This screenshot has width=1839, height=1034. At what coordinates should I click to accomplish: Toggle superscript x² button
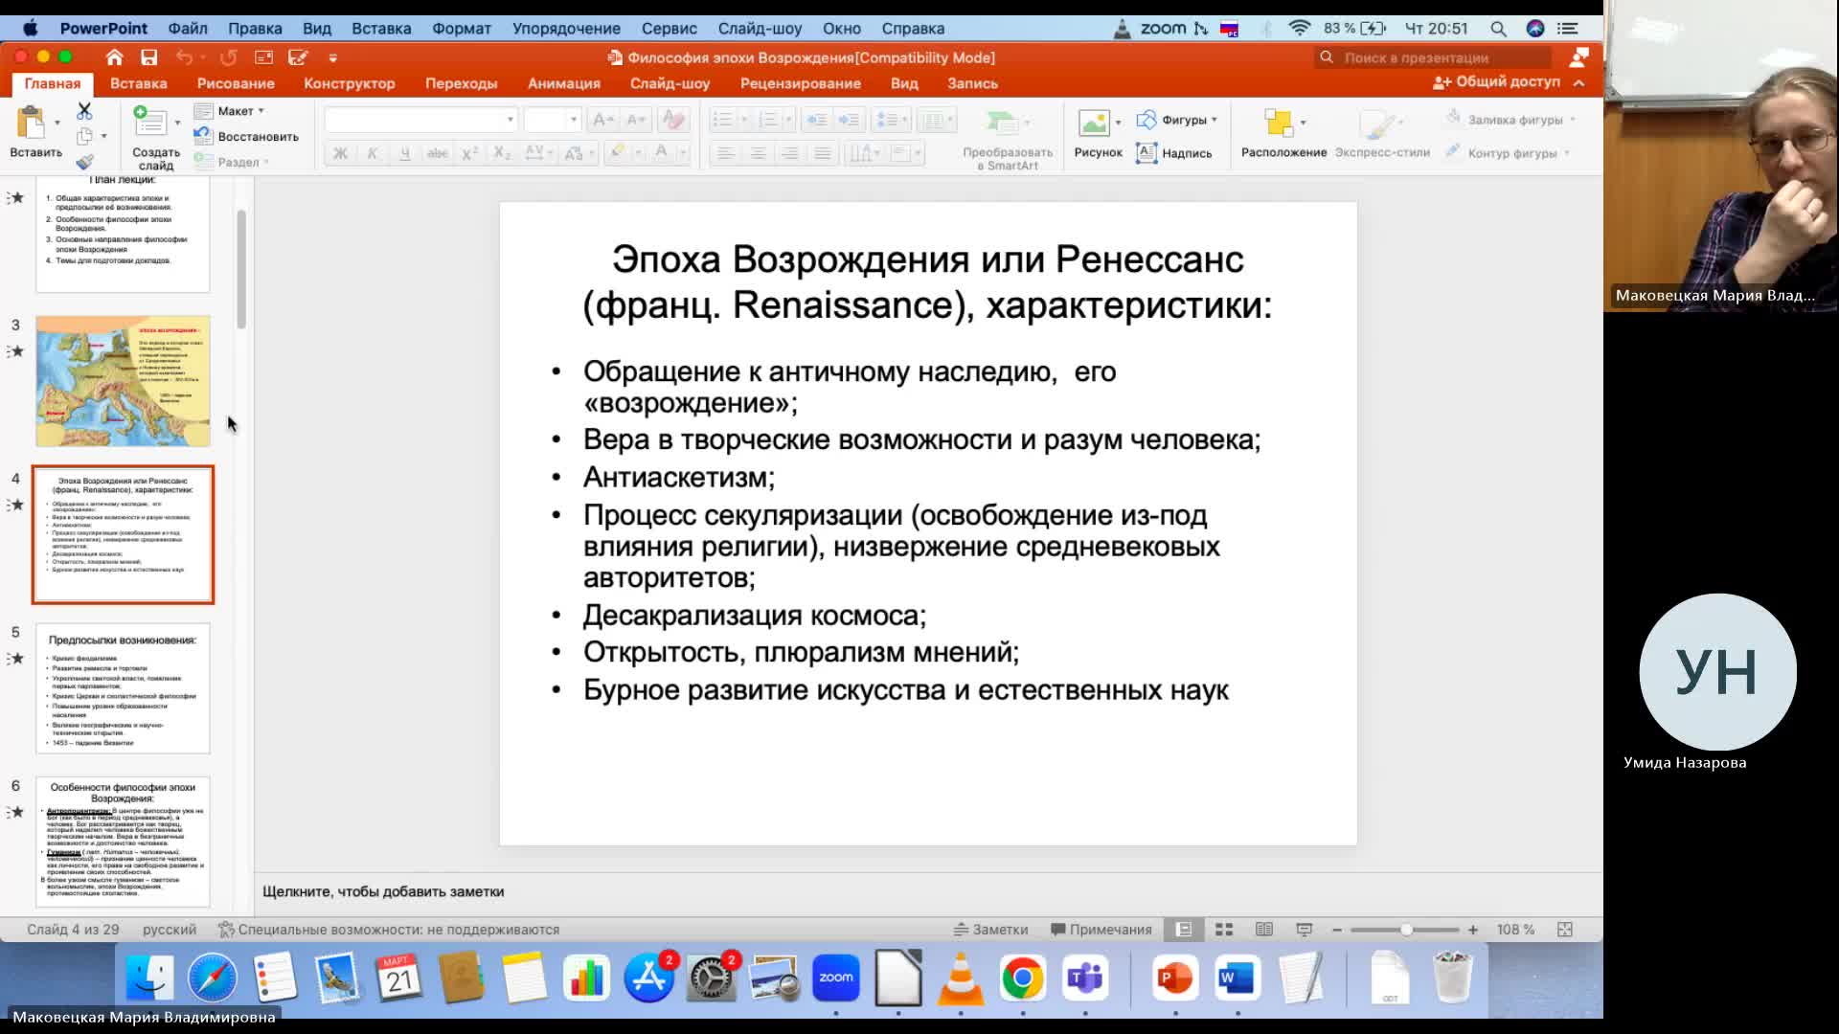click(469, 153)
